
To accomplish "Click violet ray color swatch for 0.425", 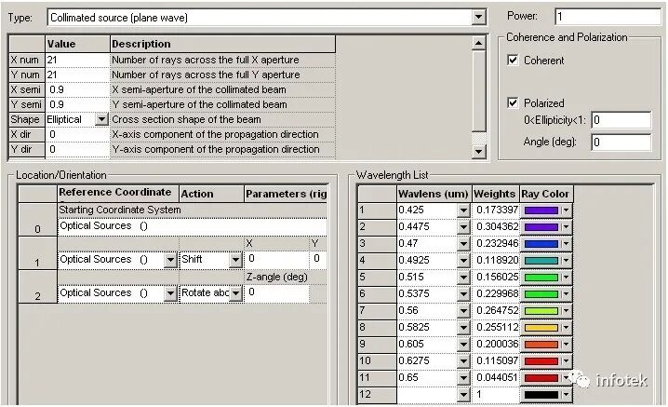I will pos(541,210).
